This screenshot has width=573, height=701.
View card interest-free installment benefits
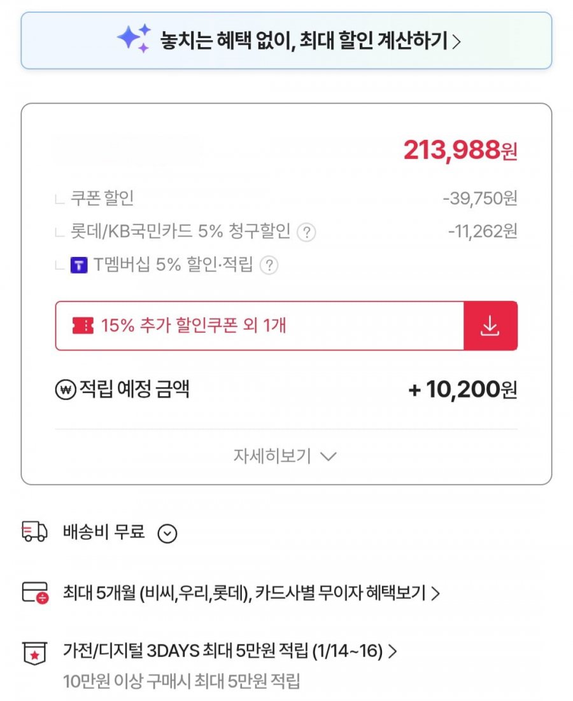[251, 593]
